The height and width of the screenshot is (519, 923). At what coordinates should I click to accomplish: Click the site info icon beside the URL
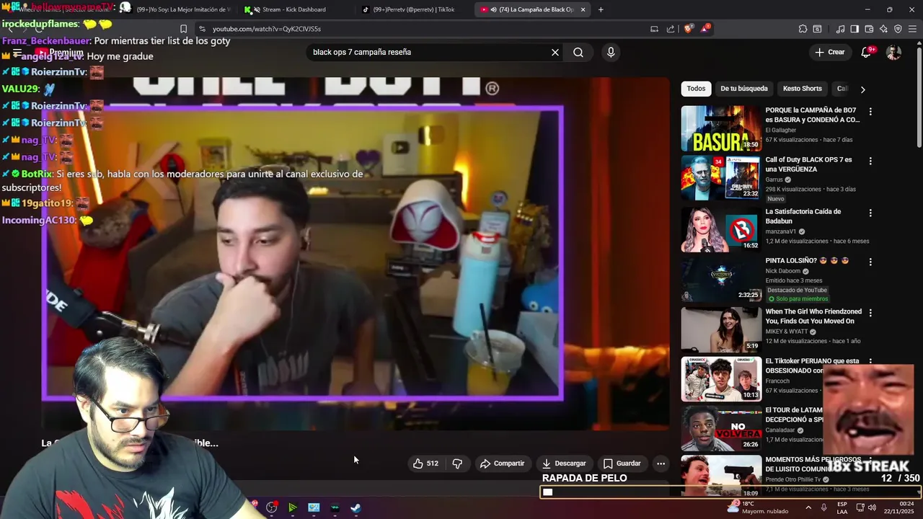pyautogui.click(x=202, y=29)
